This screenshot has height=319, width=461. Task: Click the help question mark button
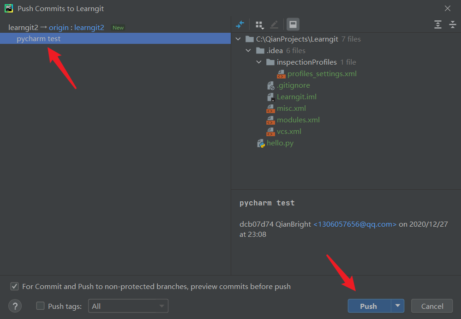pos(15,306)
